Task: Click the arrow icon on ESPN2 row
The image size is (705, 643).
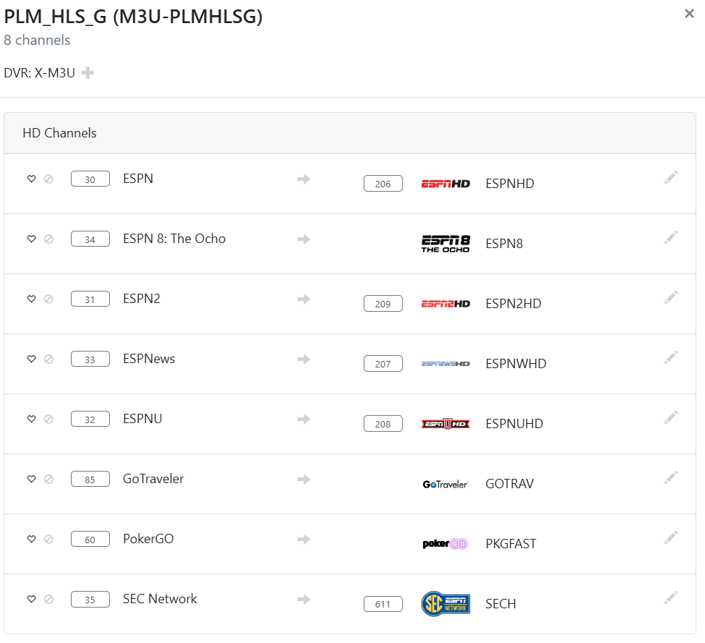Action: 304,299
